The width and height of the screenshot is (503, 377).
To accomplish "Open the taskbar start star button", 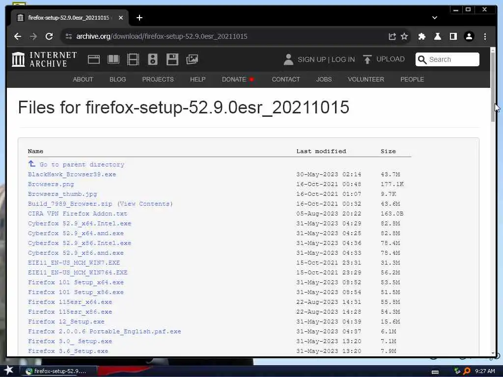I will tap(9, 370).
